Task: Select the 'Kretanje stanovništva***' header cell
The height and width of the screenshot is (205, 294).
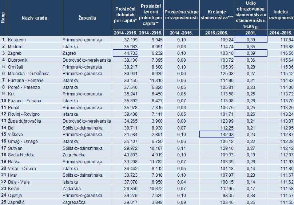Action: click(217, 15)
